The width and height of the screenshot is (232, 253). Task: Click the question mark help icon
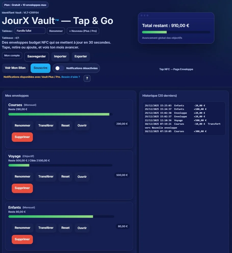tap(87, 78)
